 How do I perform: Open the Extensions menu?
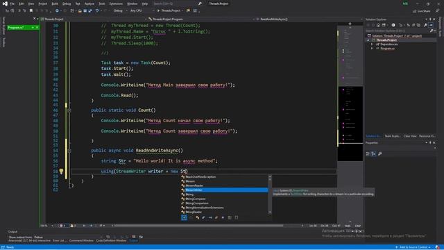tap(116, 3)
